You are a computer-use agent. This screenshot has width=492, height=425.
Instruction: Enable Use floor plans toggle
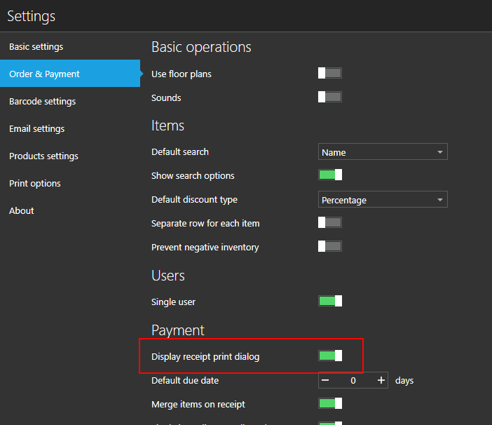(330, 73)
